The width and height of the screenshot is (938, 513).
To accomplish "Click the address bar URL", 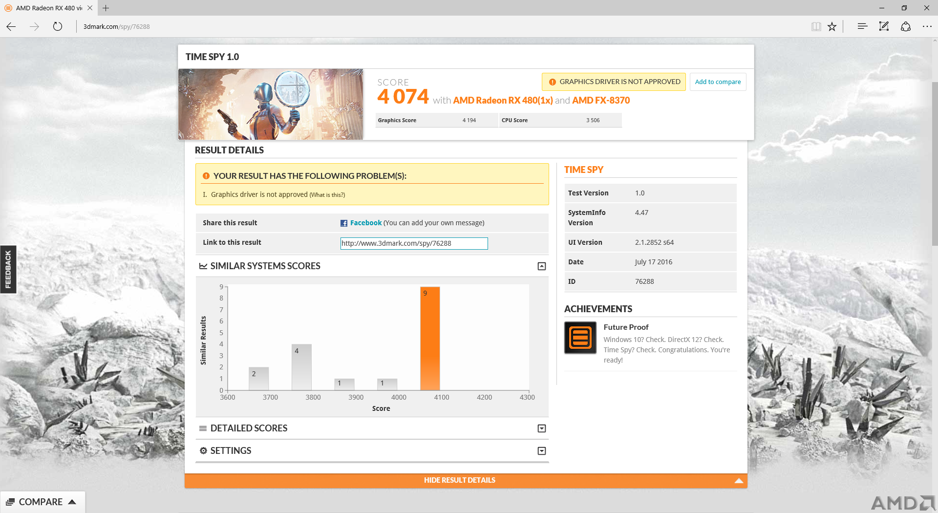I will tap(116, 26).
